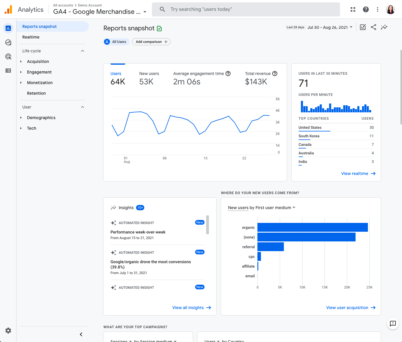Collapse the Life cycle section
This screenshot has height=342, width=402.
[x=83, y=51]
